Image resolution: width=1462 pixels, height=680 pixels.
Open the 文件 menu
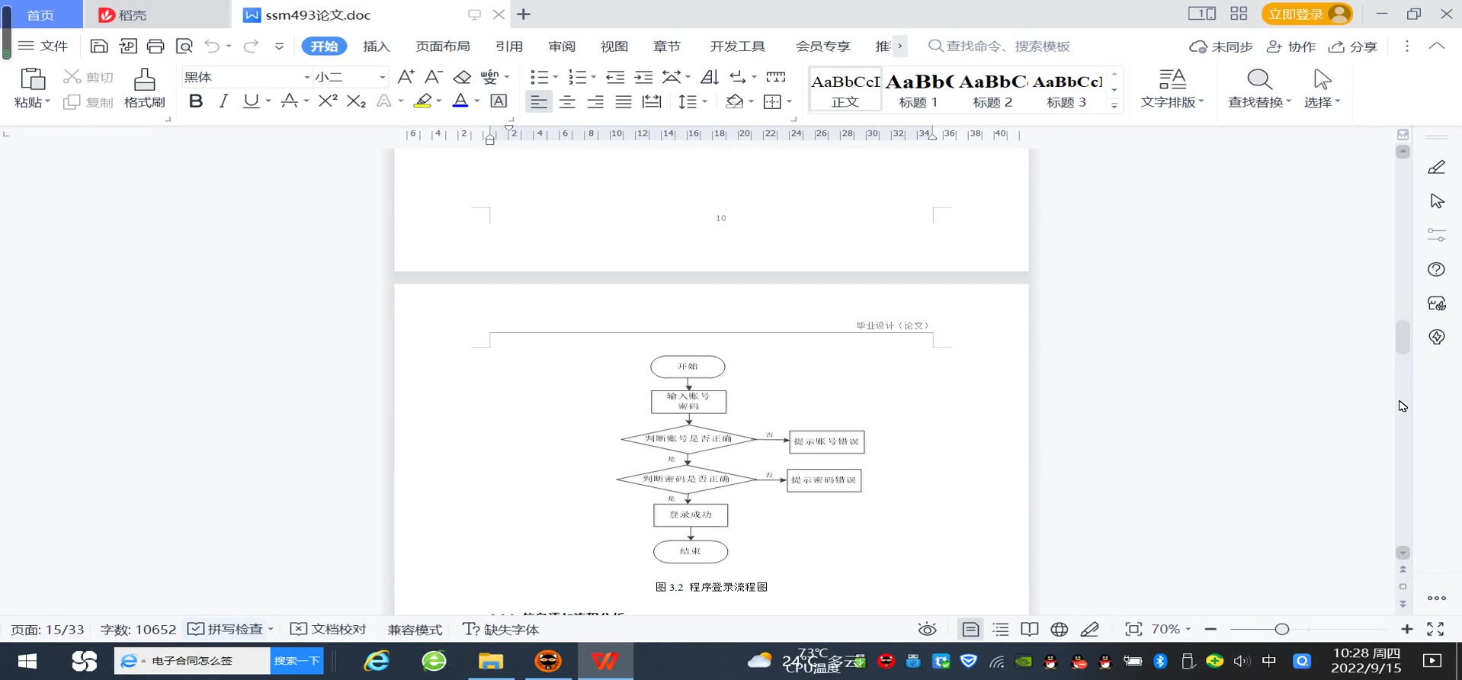(x=43, y=47)
